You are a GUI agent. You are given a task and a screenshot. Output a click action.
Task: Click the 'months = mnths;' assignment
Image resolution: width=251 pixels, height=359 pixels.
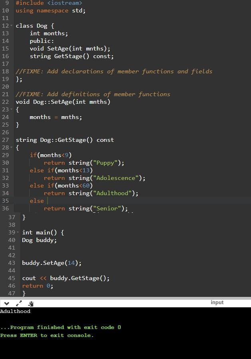[x=56, y=117]
